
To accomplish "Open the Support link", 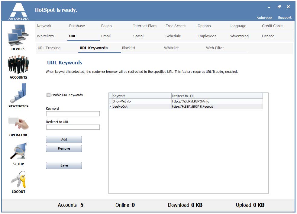I will 285,18.
